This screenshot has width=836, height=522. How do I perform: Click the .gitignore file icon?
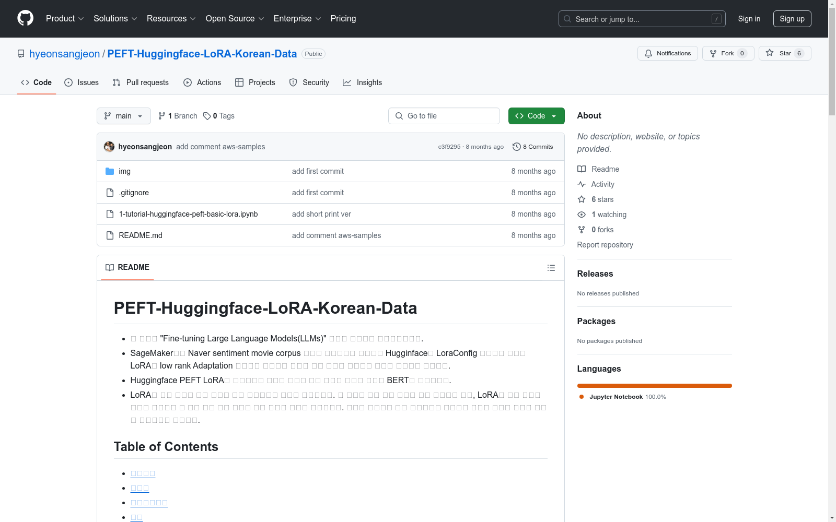coord(110,193)
